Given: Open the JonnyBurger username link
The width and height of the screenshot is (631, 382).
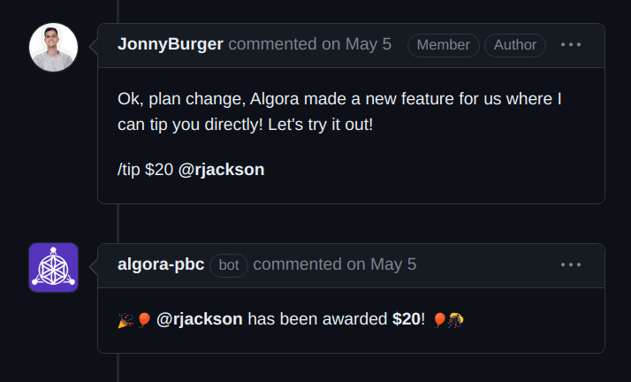Looking at the screenshot, I should [171, 44].
